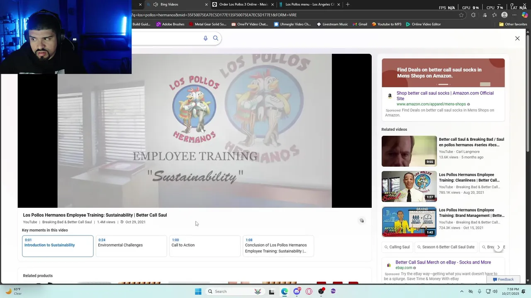Open Discord from the taskbar

tap(297, 291)
